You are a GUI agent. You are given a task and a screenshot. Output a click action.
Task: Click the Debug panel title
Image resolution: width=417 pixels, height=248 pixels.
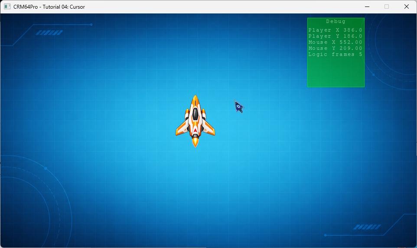tap(336, 22)
